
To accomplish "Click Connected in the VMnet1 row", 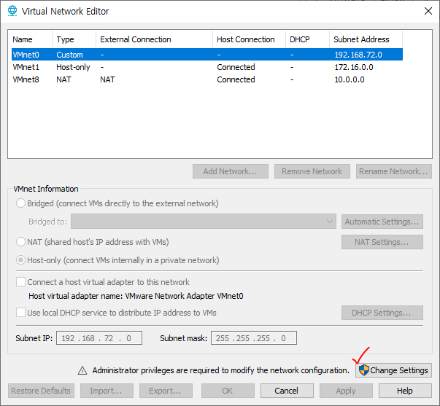I will pyautogui.click(x=236, y=67).
